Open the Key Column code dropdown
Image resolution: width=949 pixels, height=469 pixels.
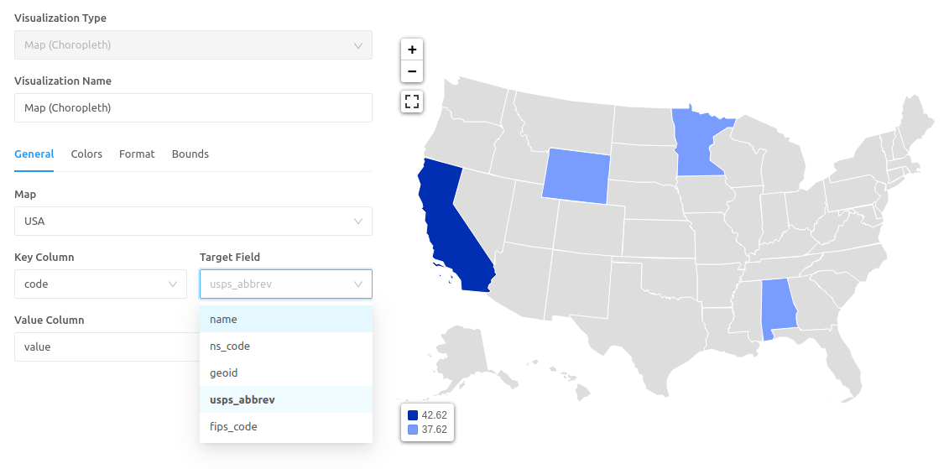tap(101, 284)
